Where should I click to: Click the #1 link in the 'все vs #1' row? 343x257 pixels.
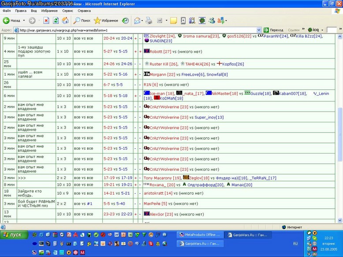coord(89,204)
